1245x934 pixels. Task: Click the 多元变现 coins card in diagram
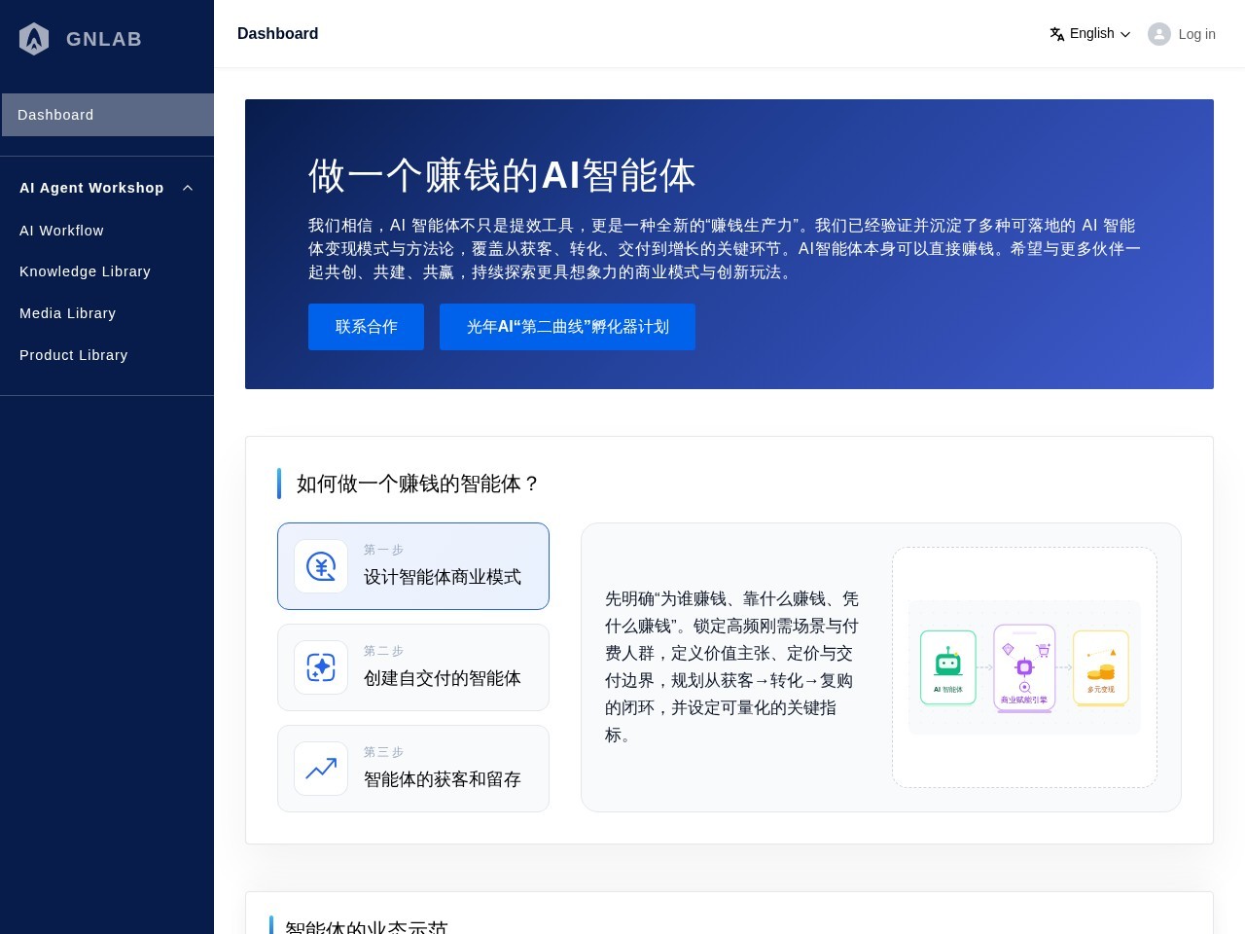[x=1101, y=667]
